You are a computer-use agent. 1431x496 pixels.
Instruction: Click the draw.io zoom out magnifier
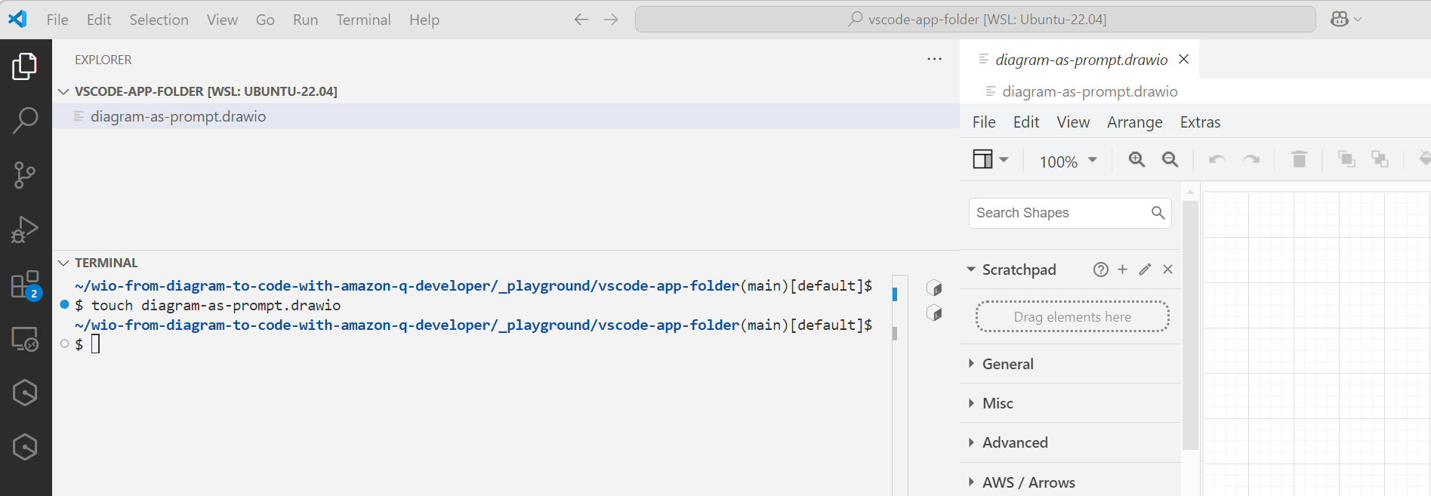(1170, 159)
